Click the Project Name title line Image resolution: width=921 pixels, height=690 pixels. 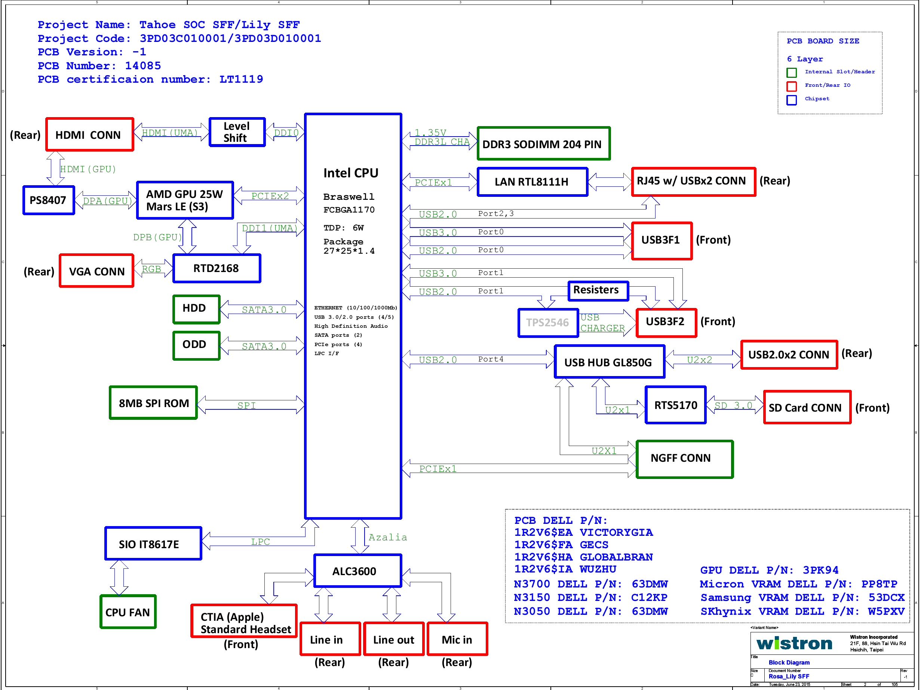(169, 25)
